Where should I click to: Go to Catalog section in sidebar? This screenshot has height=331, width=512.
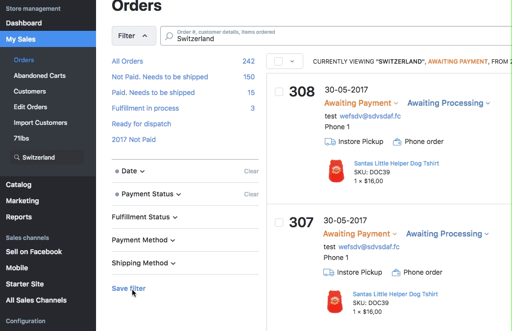click(19, 185)
